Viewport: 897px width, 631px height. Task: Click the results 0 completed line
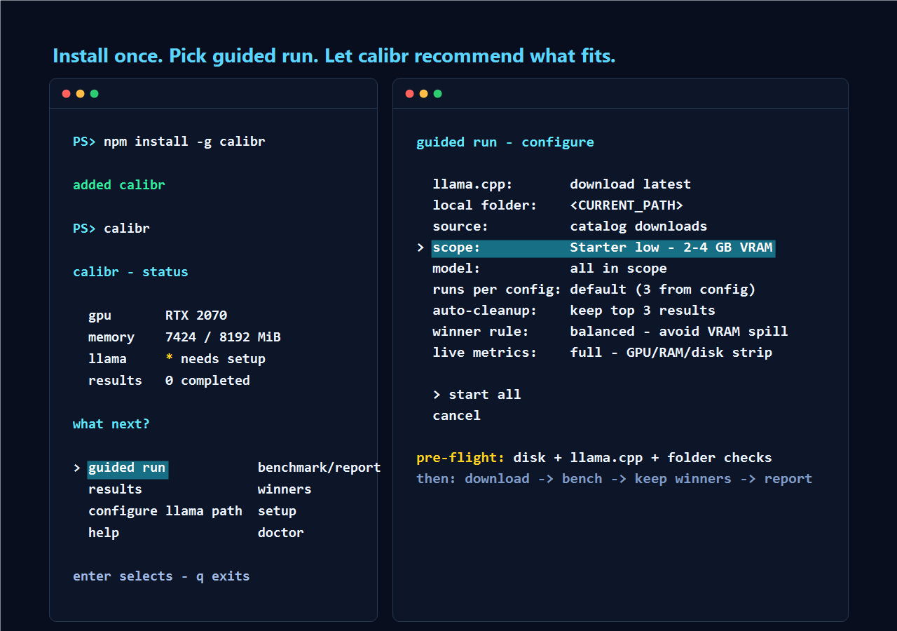(x=169, y=381)
